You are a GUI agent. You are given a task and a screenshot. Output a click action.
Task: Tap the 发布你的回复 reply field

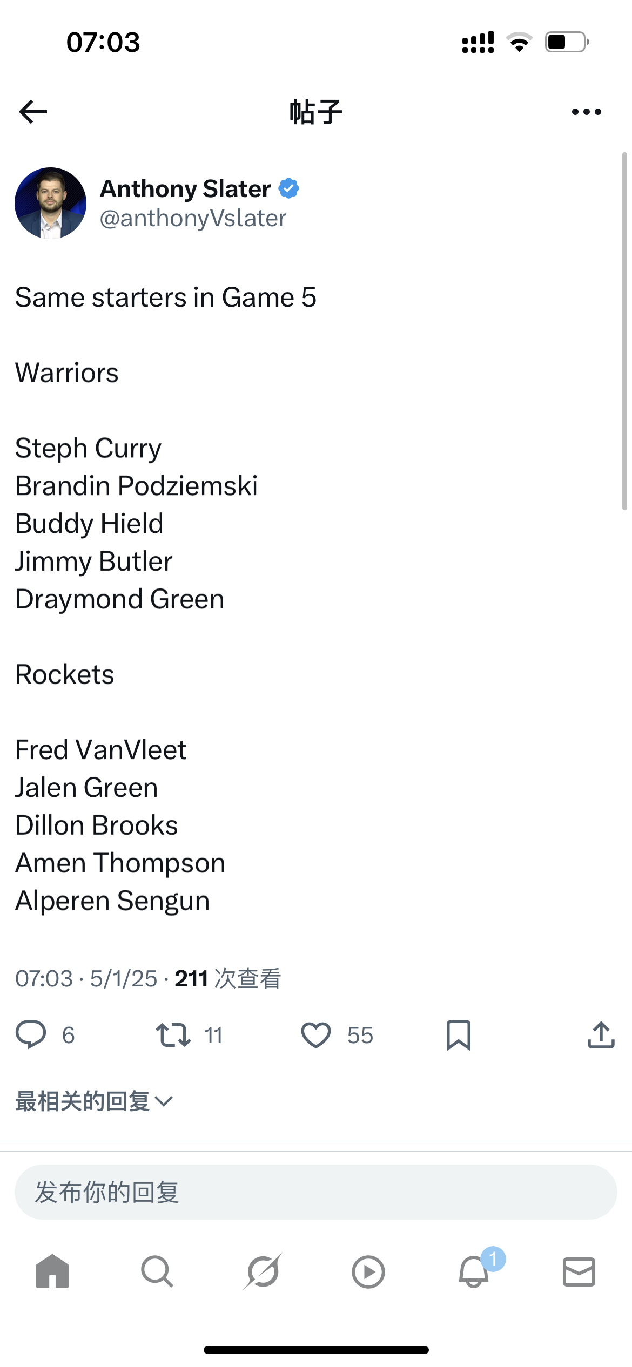point(316,1192)
